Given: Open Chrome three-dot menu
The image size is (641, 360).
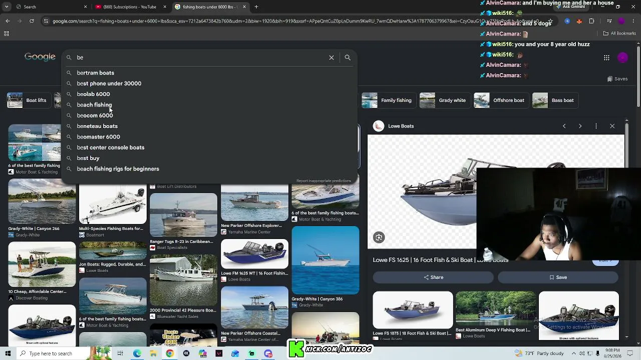Looking at the screenshot, I should click(634, 21).
